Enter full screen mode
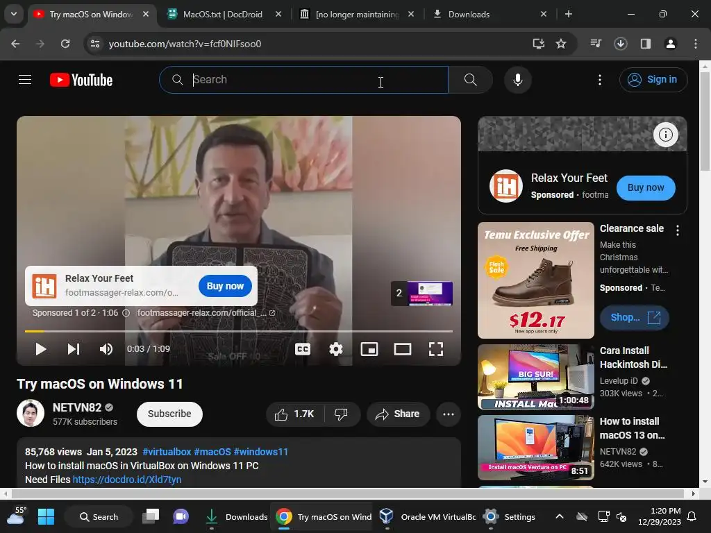711x533 pixels. (436, 349)
